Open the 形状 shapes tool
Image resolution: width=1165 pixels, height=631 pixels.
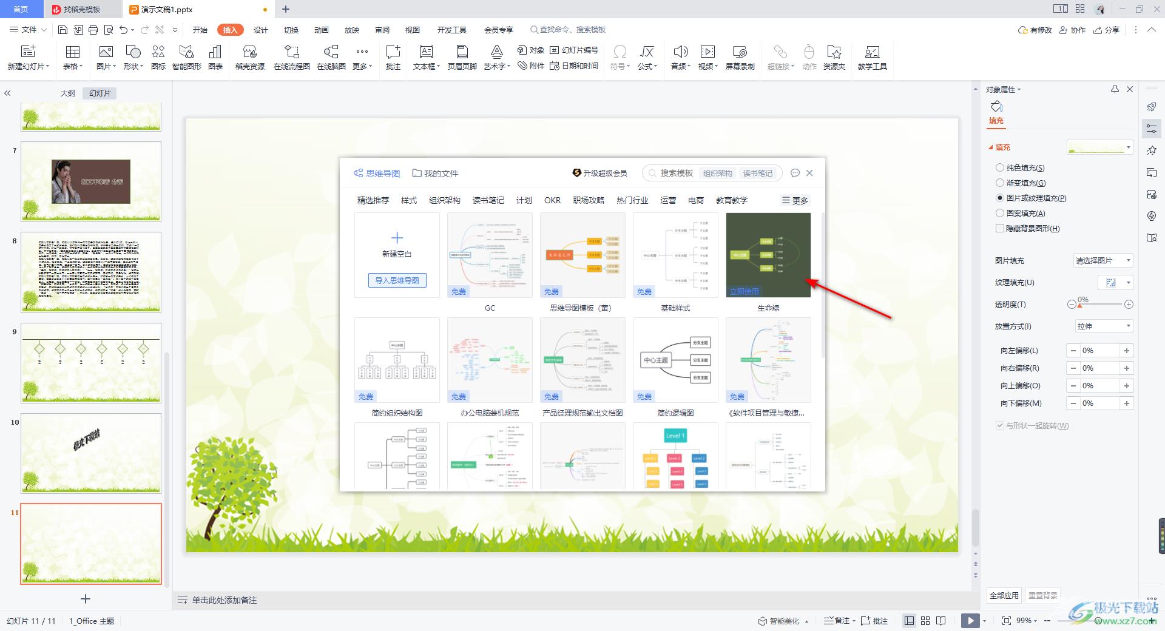pyautogui.click(x=133, y=58)
